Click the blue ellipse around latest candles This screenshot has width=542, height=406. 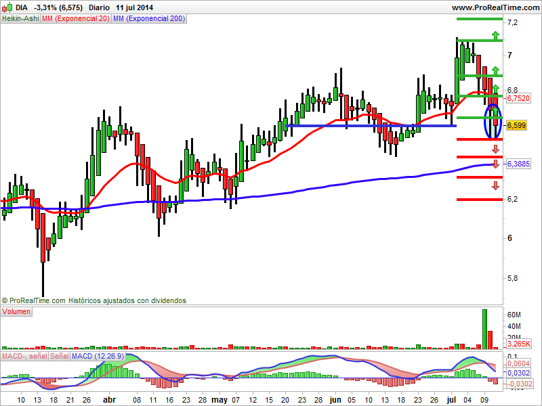[x=493, y=121]
